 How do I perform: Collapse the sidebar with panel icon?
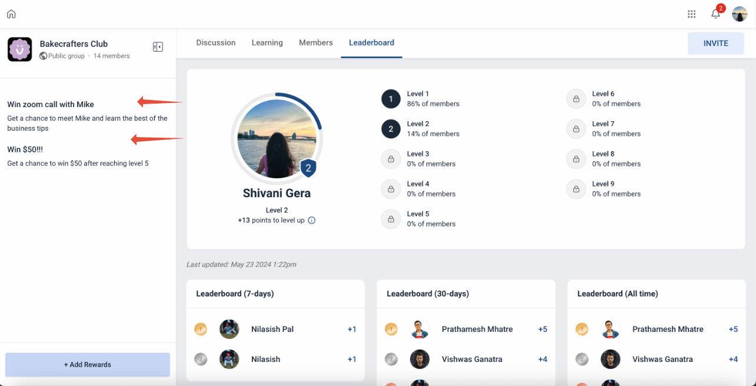pyautogui.click(x=158, y=47)
